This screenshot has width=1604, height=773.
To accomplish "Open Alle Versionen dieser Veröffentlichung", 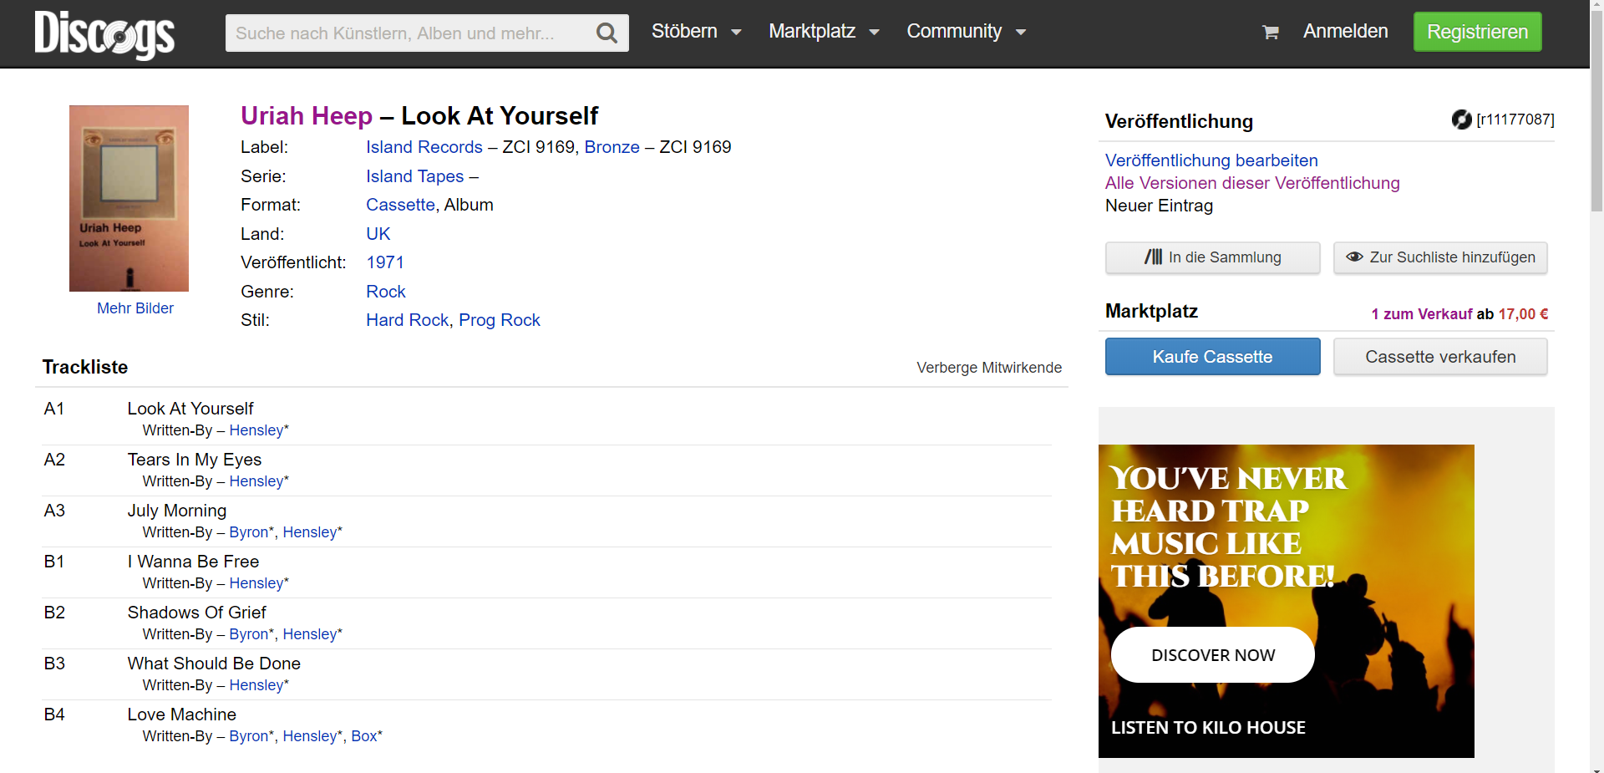I will pos(1252,183).
